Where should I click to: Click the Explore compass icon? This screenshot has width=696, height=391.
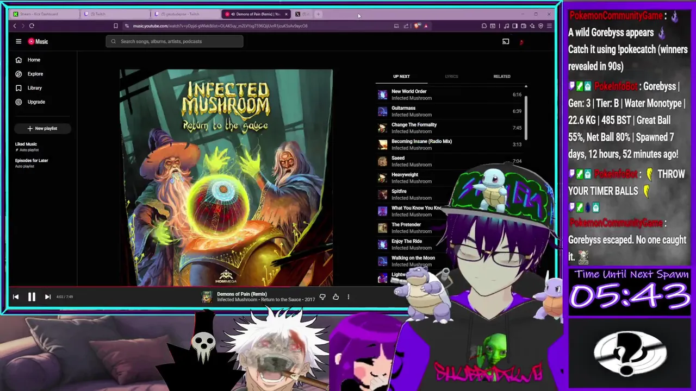pos(18,74)
